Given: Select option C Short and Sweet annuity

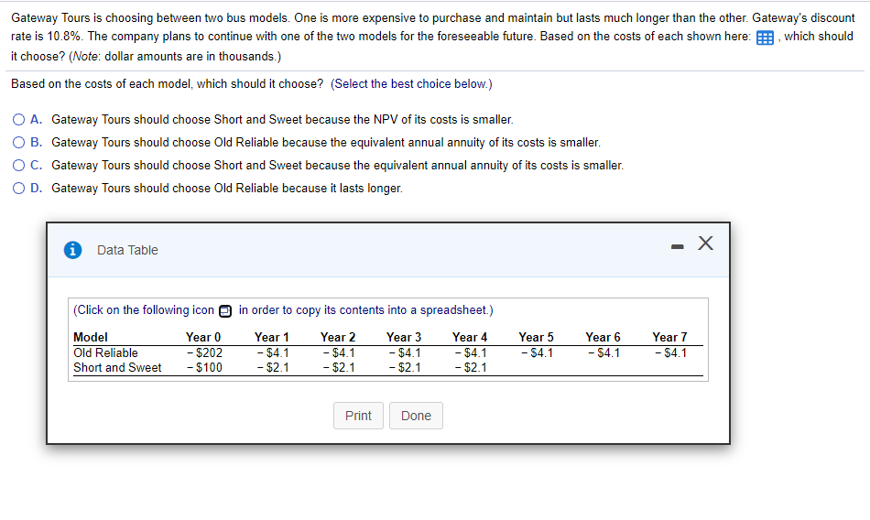Looking at the screenshot, I should 19,165.
